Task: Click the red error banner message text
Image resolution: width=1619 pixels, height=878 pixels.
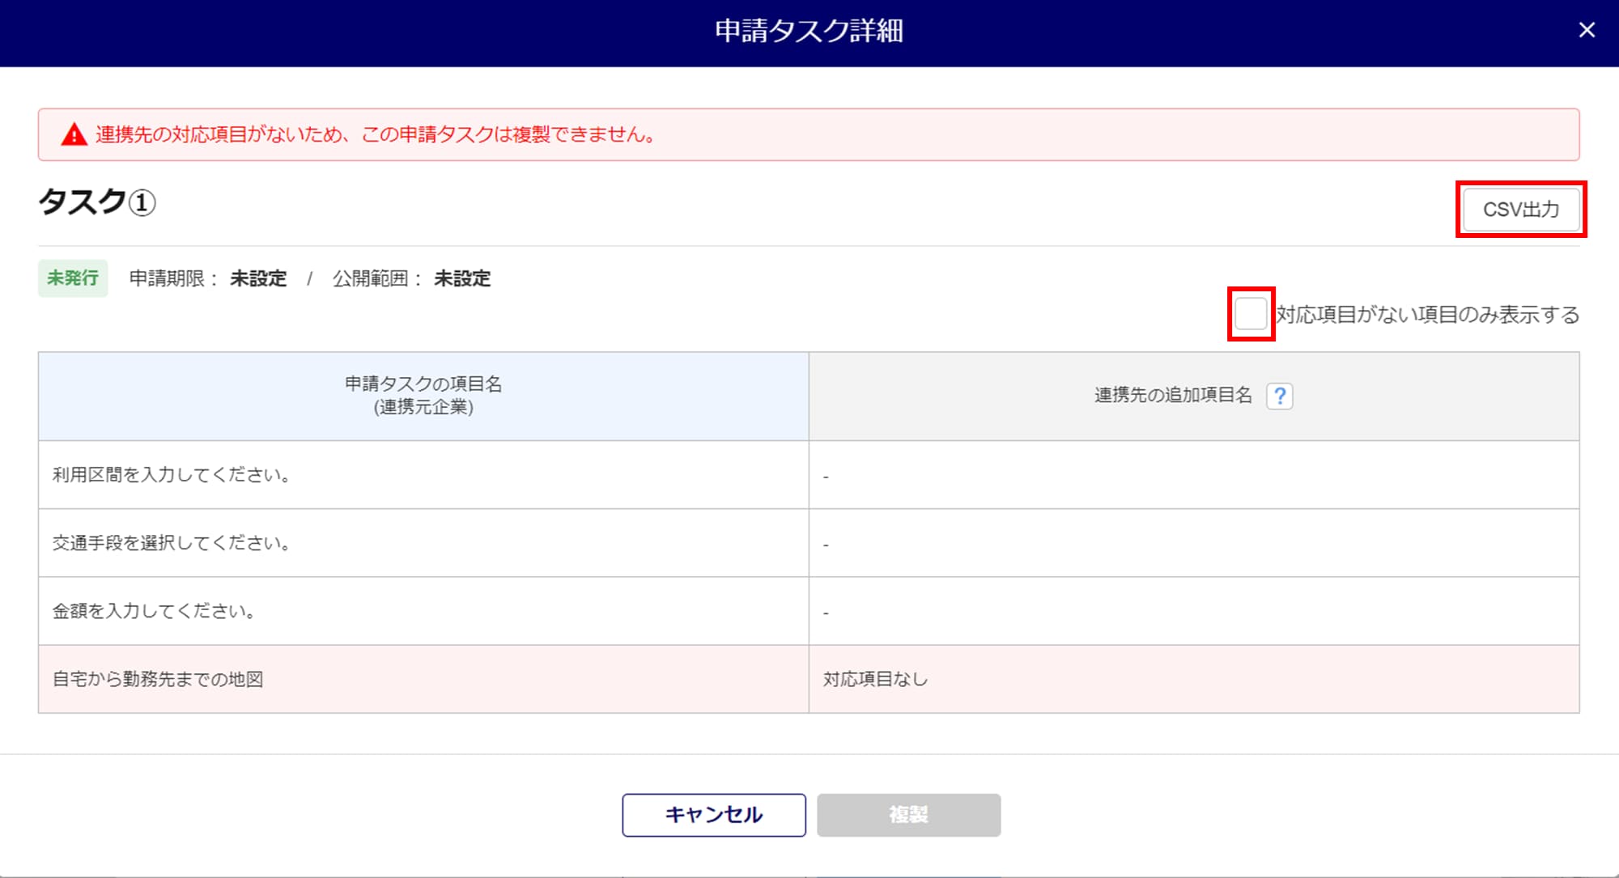Action: (x=376, y=134)
